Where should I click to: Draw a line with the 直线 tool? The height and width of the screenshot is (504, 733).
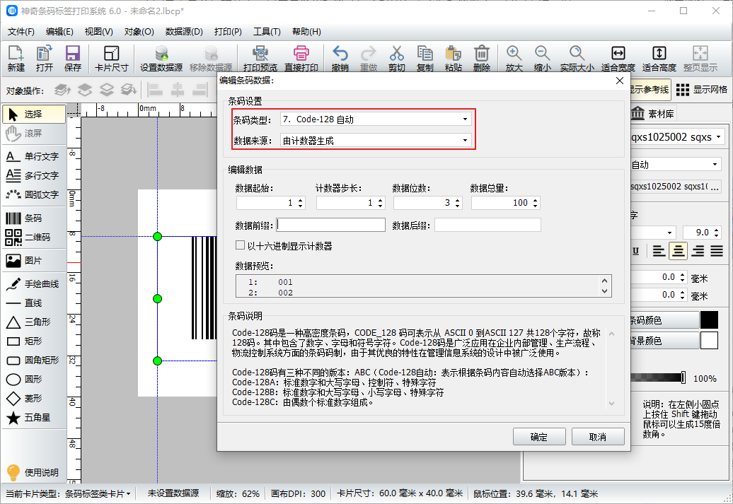click(34, 303)
